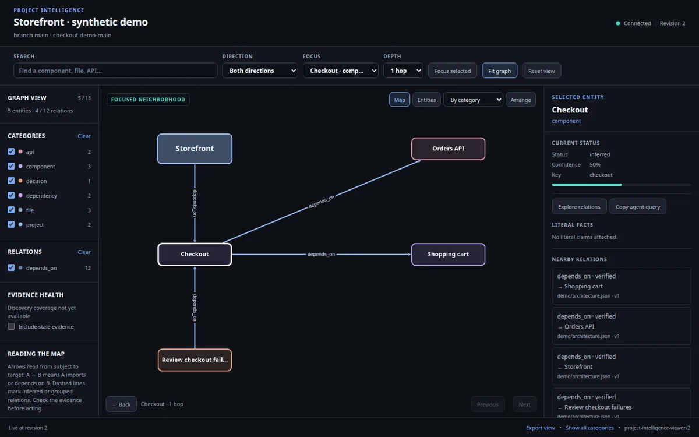Click depends_on label between Checkout and Shopping cart
Screen dimensions: 699x437
click(x=321, y=255)
